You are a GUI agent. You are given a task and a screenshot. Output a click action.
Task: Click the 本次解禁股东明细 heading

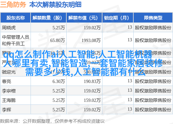click(x=55, y=5)
